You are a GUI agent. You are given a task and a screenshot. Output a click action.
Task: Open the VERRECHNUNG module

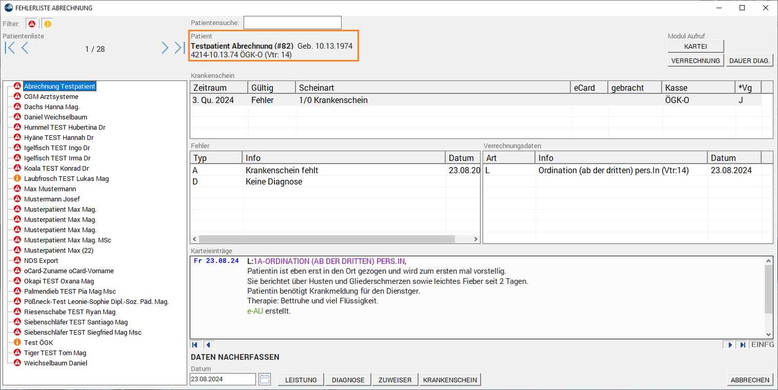(x=695, y=60)
